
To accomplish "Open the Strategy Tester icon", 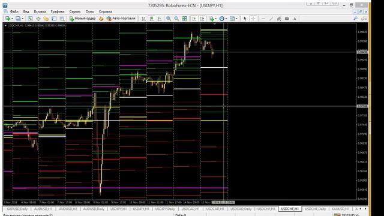I will tap(62, 19).
